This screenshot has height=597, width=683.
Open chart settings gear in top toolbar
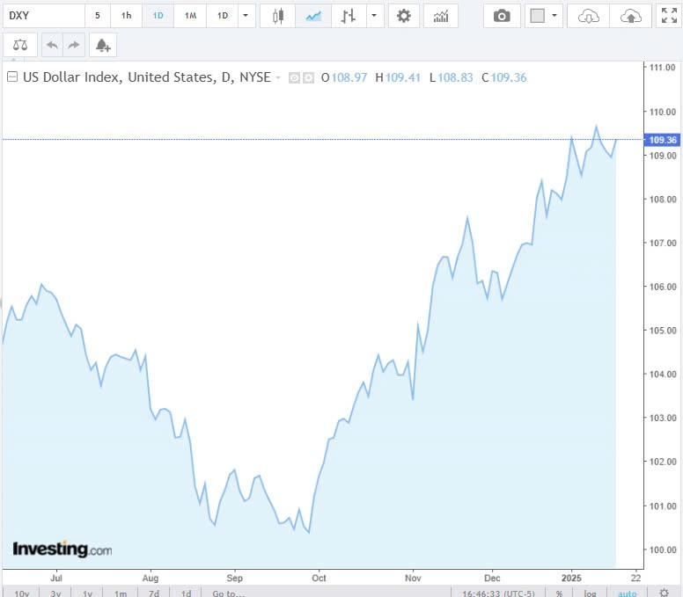click(404, 16)
